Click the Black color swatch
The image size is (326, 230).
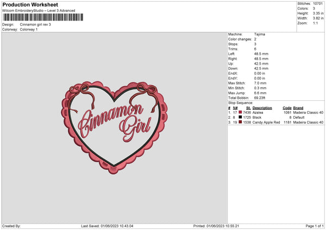240,117
